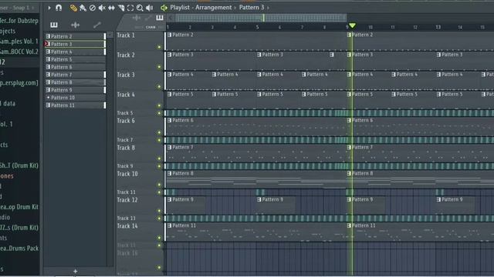This screenshot has height=277, width=494.
Task: Select the Mute tool
Action: (102, 8)
